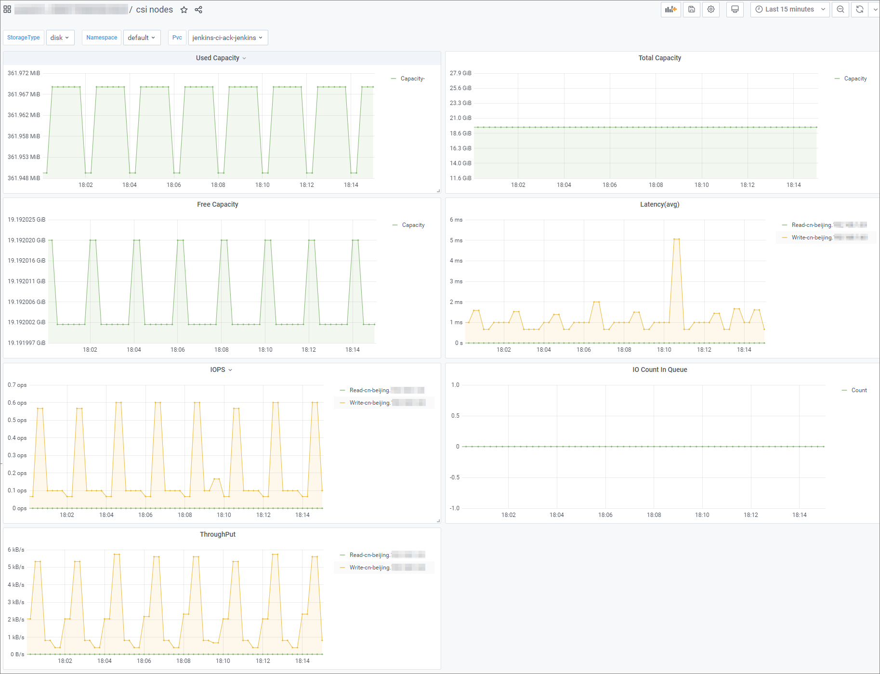The width and height of the screenshot is (880, 674).
Task: Click 0.7 ops axis label in IOPS
Action: tap(17, 385)
